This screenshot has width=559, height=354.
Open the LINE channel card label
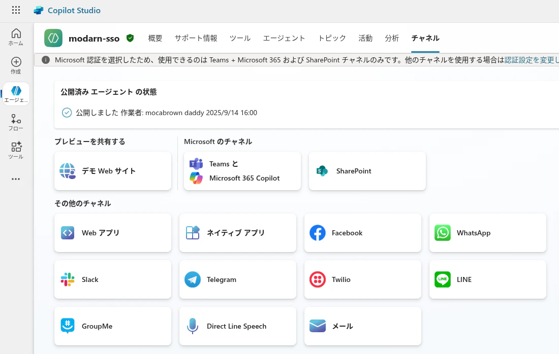tap(464, 279)
